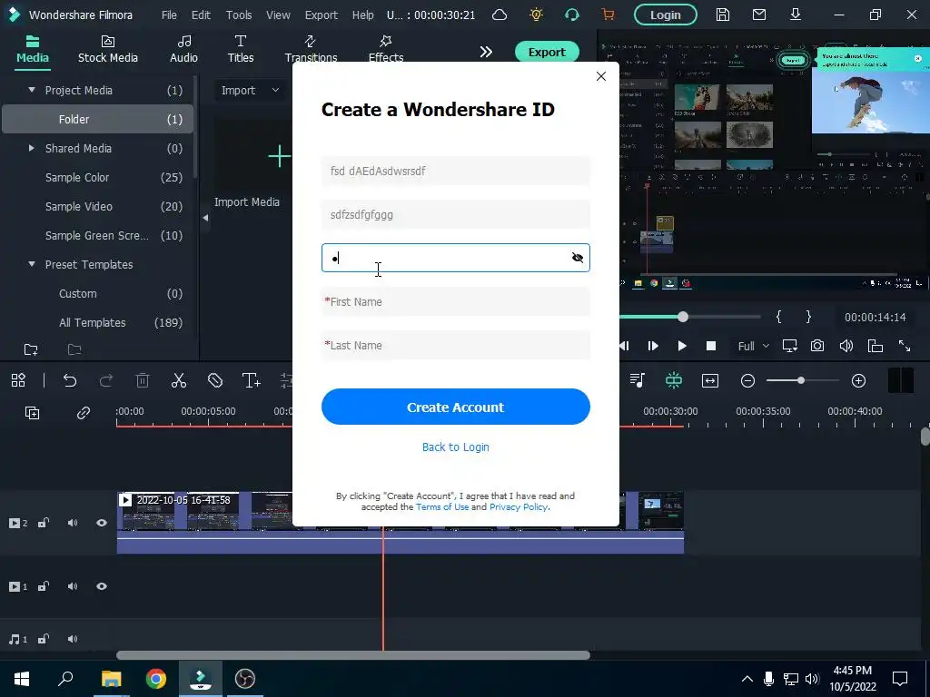The height and width of the screenshot is (697, 930).
Task: Open the Edit menu
Action: 201,15
